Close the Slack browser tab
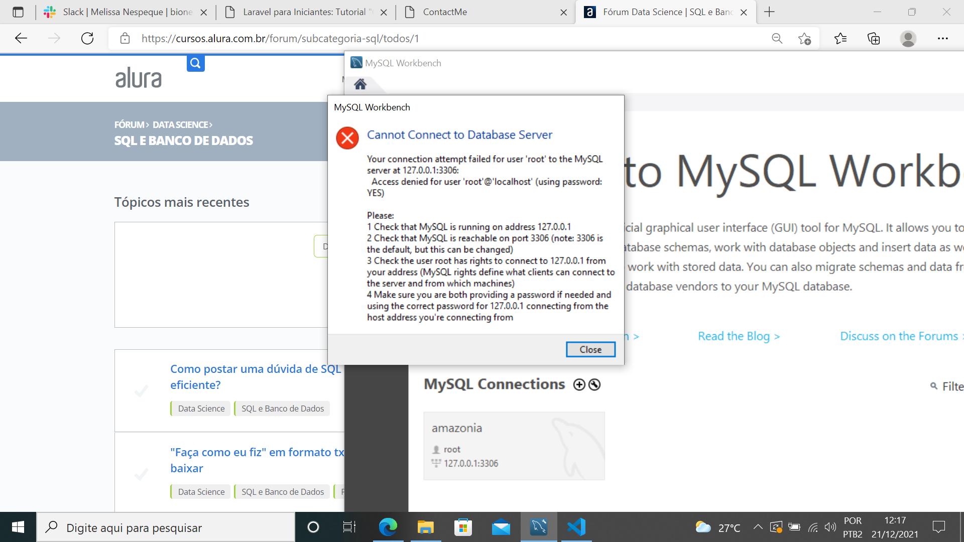The height and width of the screenshot is (542, 964). pos(204,13)
